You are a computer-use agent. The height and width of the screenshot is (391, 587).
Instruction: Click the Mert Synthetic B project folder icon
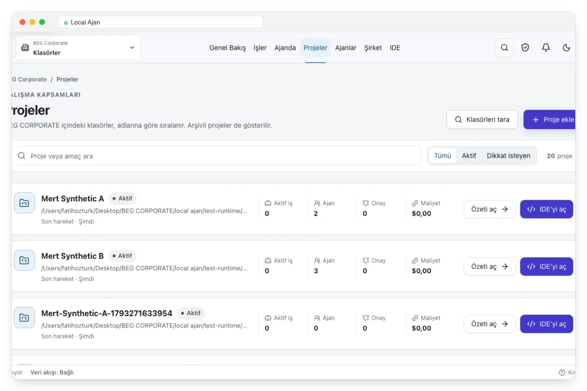[x=24, y=260]
